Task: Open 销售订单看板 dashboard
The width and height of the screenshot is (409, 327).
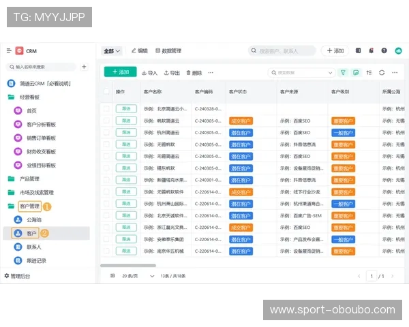Action: pyautogui.click(x=41, y=138)
